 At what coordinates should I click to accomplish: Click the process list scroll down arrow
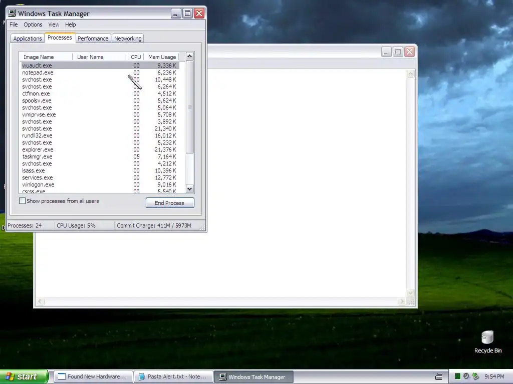[x=190, y=188]
